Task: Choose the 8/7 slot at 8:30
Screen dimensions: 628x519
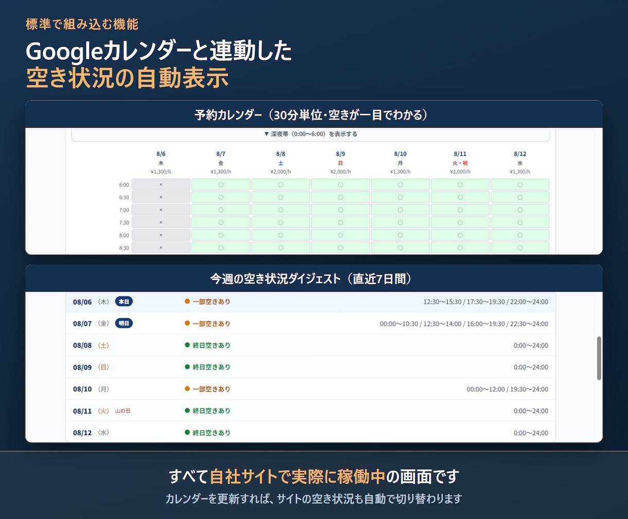Action: [x=221, y=248]
